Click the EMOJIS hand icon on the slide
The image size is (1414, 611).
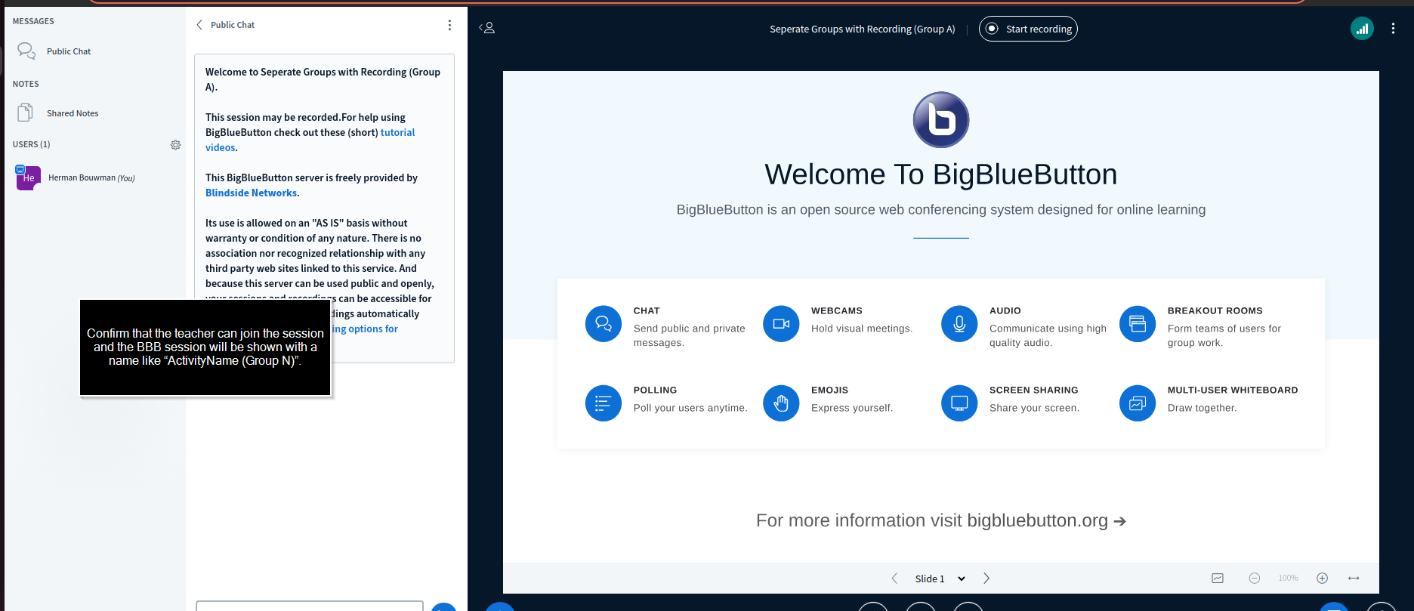781,403
